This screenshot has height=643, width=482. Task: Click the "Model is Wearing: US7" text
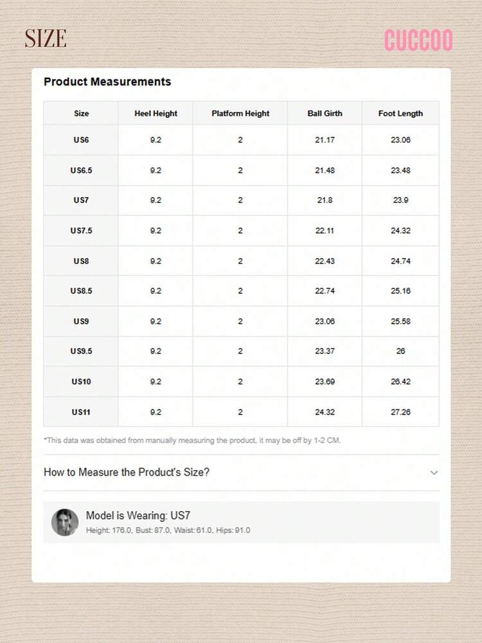(138, 516)
